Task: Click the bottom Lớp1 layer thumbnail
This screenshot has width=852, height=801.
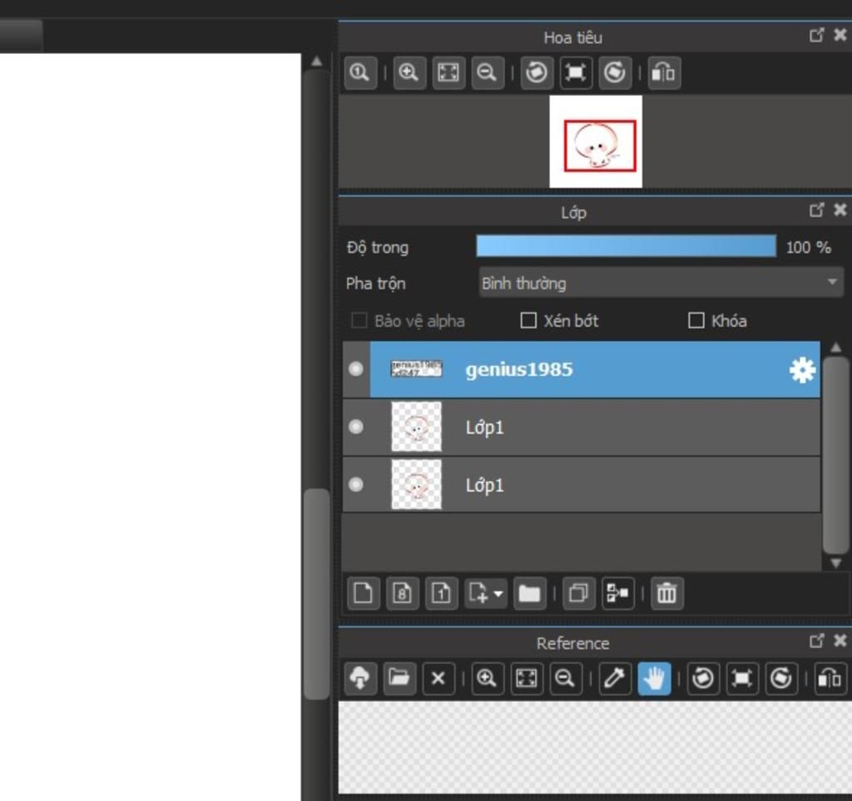Action: (417, 484)
